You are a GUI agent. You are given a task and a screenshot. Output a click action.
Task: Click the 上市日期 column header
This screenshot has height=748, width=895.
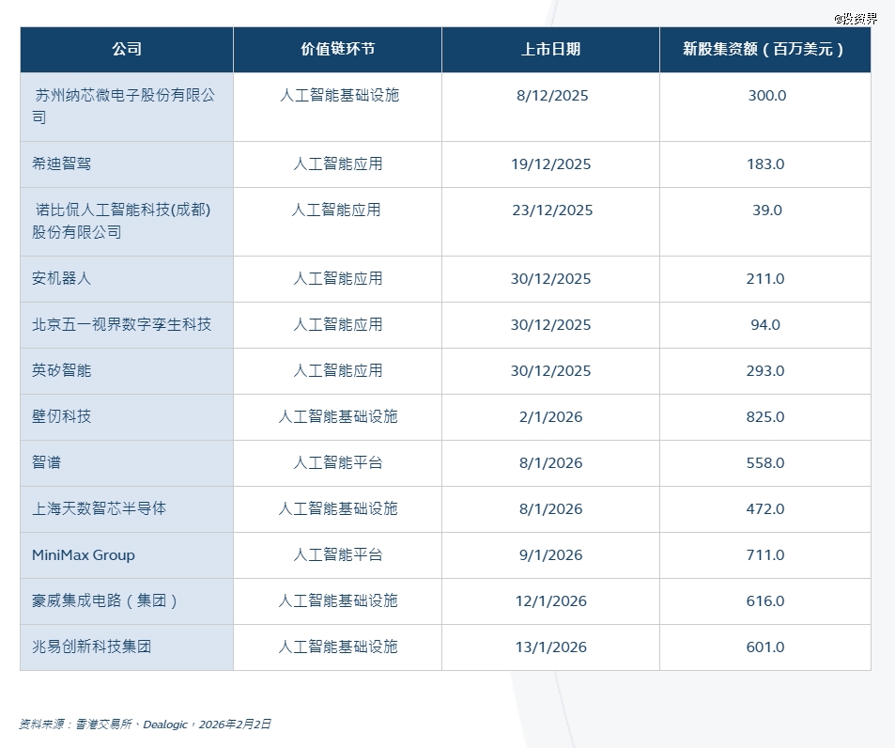pos(550,50)
